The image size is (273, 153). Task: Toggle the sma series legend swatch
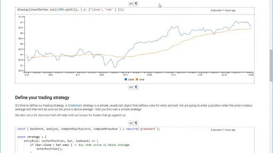tap(137, 79)
